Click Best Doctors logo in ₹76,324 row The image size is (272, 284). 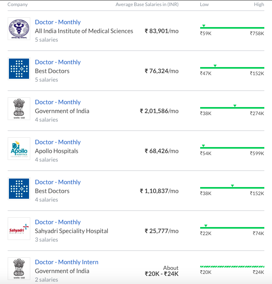[x=19, y=69]
